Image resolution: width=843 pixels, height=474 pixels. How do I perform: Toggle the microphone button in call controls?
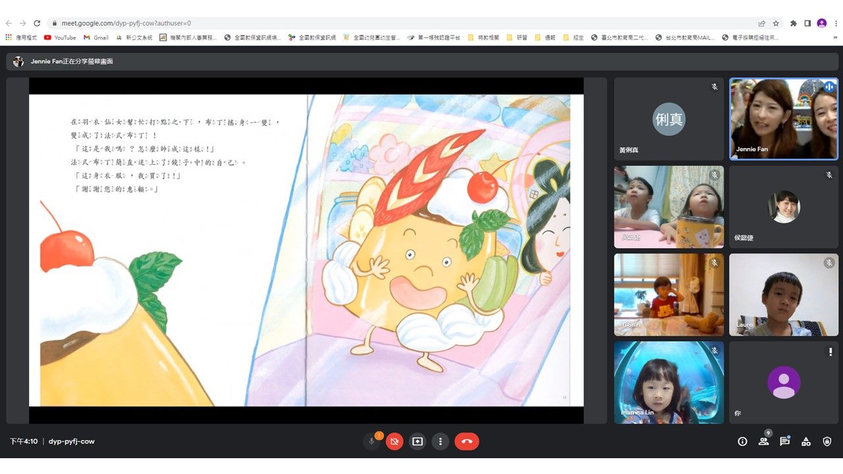pyautogui.click(x=371, y=442)
